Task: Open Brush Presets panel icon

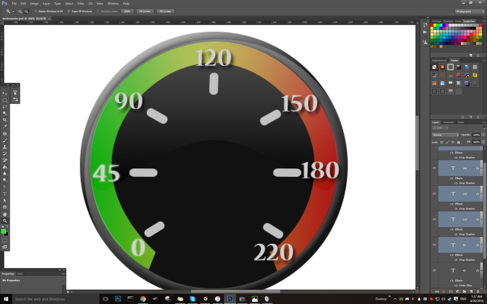Action: coord(15,99)
